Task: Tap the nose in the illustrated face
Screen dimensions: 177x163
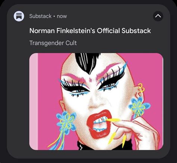Action: coord(97,102)
